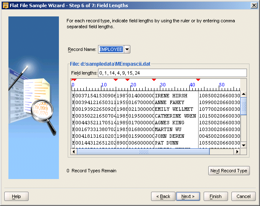Click the vertical scrollbar down arrow
This screenshot has height=206, width=260.
coord(244,145)
